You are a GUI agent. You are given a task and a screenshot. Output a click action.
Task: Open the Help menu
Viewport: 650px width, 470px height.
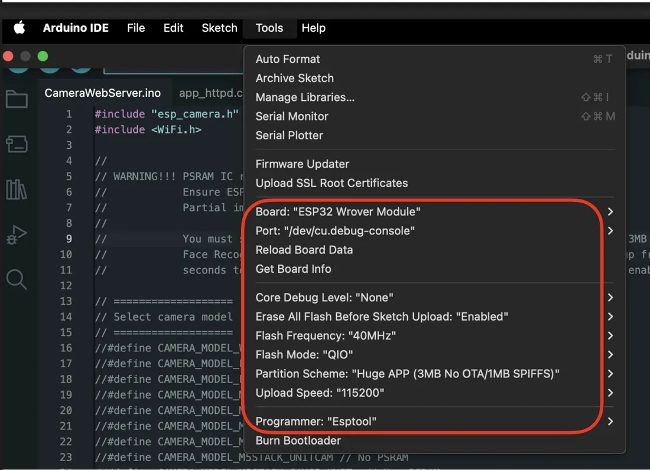[x=313, y=28]
